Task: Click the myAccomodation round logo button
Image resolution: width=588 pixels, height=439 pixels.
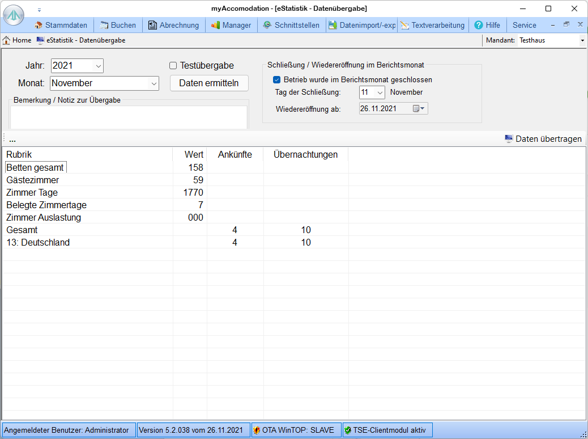Action: (14, 15)
